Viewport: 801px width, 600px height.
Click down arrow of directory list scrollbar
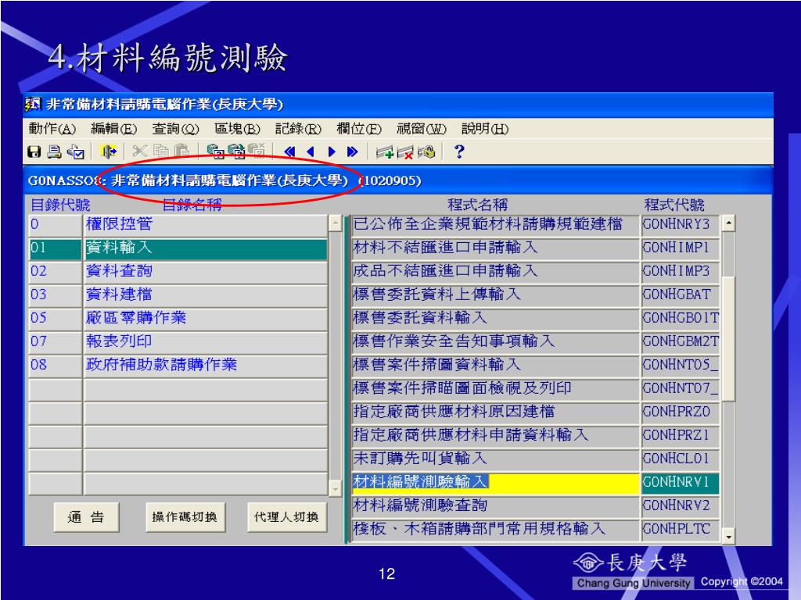point(335,488)
